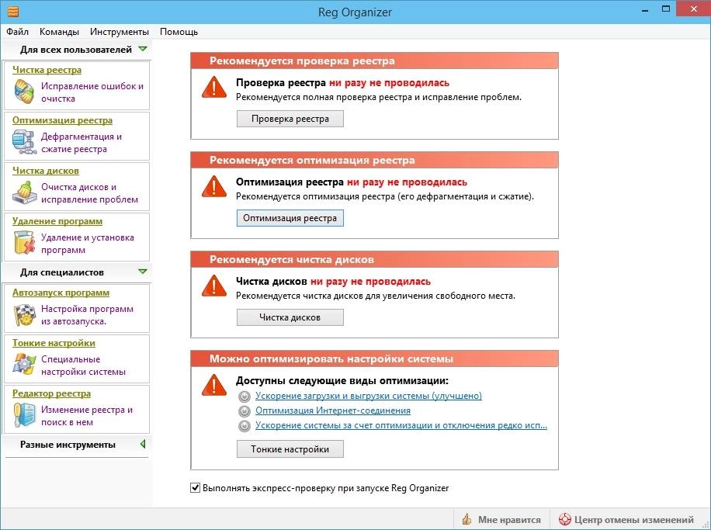
Task: Open Чистка реестра sidebar heading link
Action: click(x=47, y=70)
